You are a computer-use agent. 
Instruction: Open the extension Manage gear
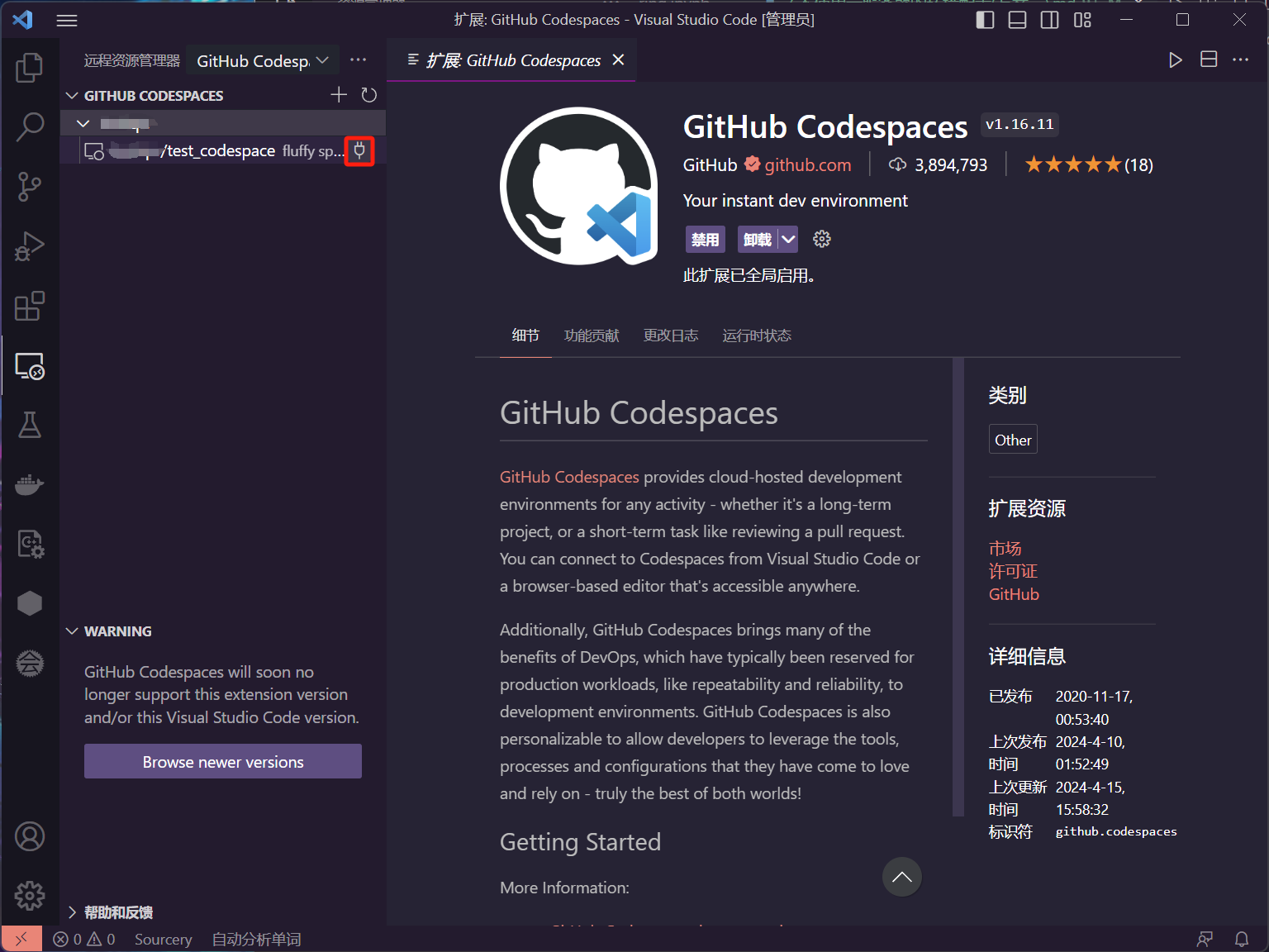(x=821, y=239)
